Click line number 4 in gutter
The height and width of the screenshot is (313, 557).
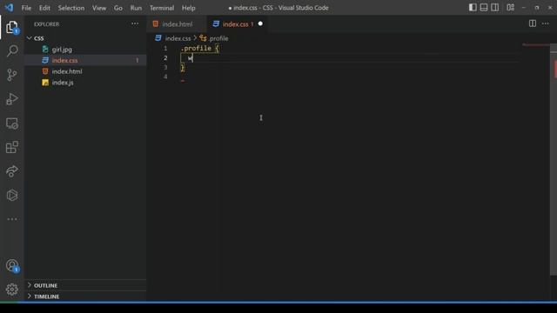(x=165, y=77)
